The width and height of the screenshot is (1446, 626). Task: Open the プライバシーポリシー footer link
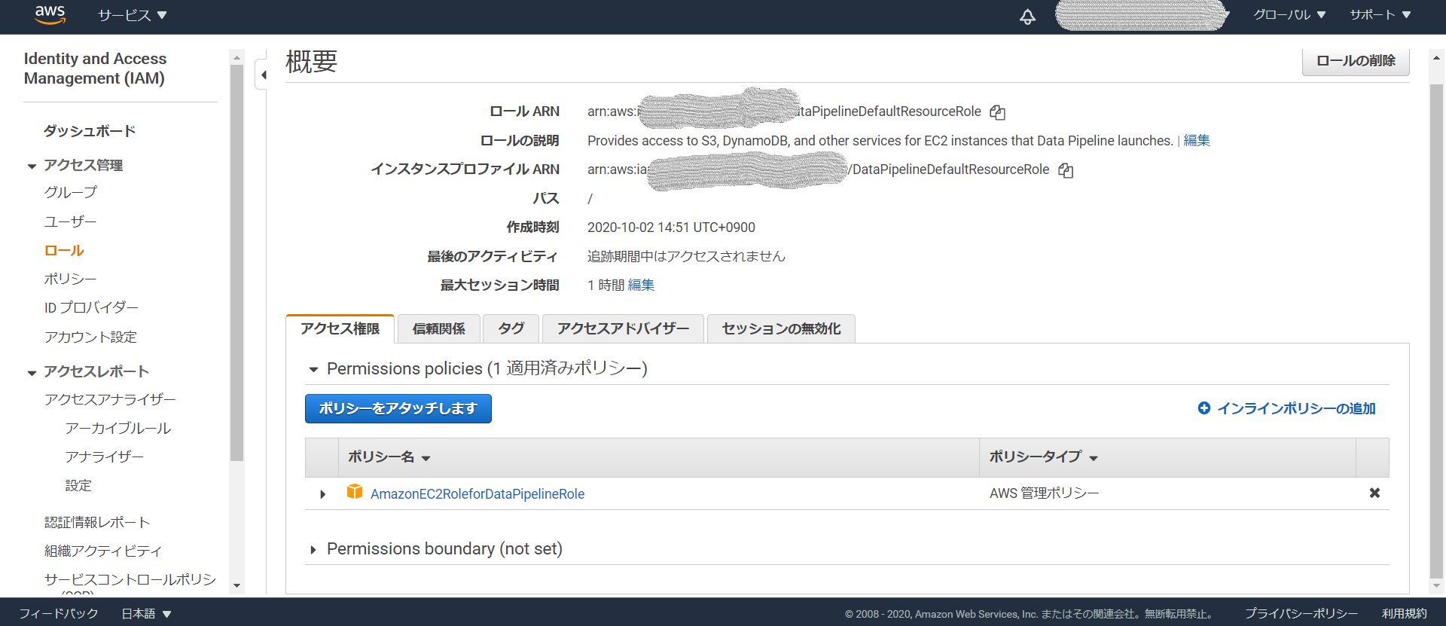point(1301,614)
